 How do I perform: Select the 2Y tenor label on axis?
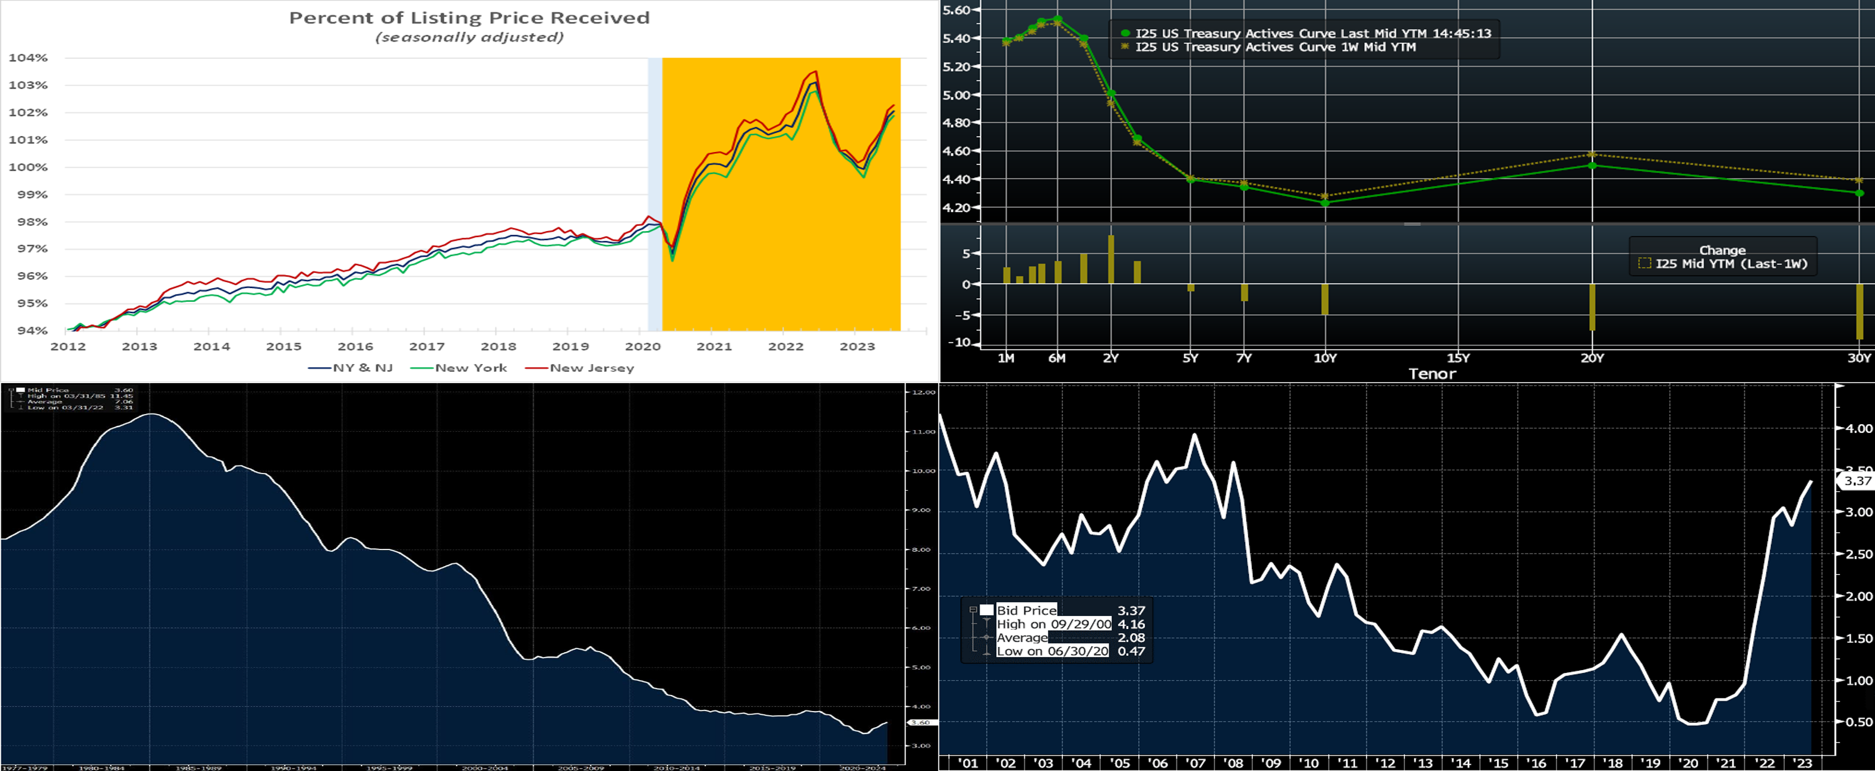[x=1111, y=358]
